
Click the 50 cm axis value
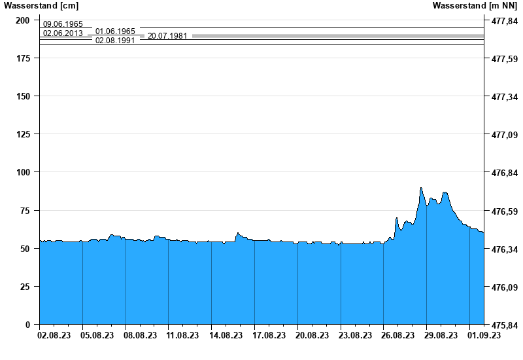pos(25,249)
